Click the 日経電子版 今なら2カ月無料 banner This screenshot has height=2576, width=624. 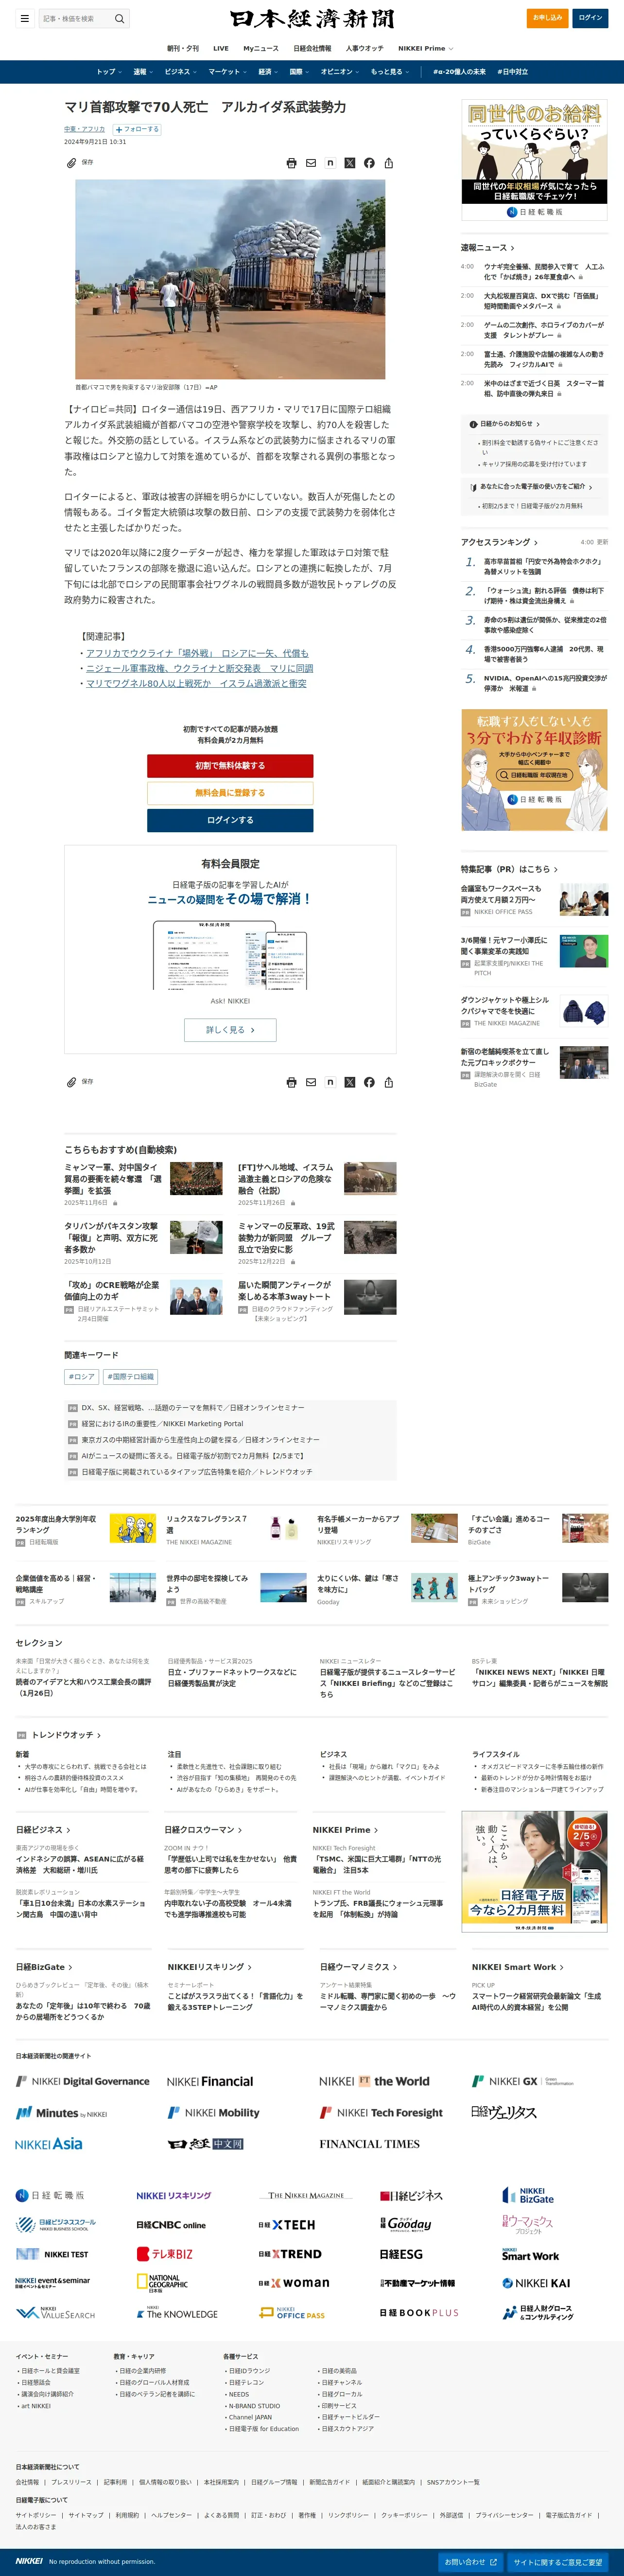coord(534,1871)
